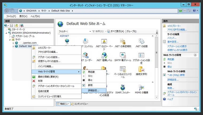
Task: Click the 停止 square icon in actions pane
Action: tap(165, 67)
